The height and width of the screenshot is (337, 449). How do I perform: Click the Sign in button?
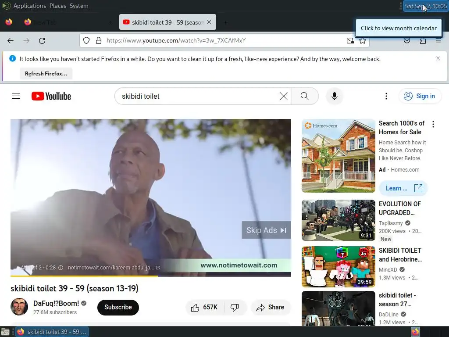tap(420, 96)
